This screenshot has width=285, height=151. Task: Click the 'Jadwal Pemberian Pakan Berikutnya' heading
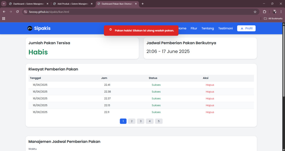[x=181, y=43]
